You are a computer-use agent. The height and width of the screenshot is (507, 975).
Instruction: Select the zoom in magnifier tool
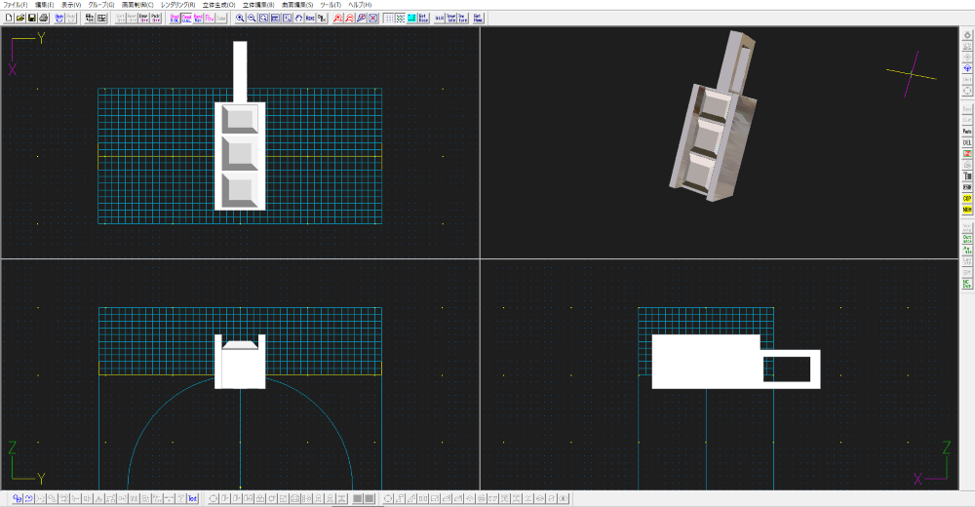(x=241, y=19)
